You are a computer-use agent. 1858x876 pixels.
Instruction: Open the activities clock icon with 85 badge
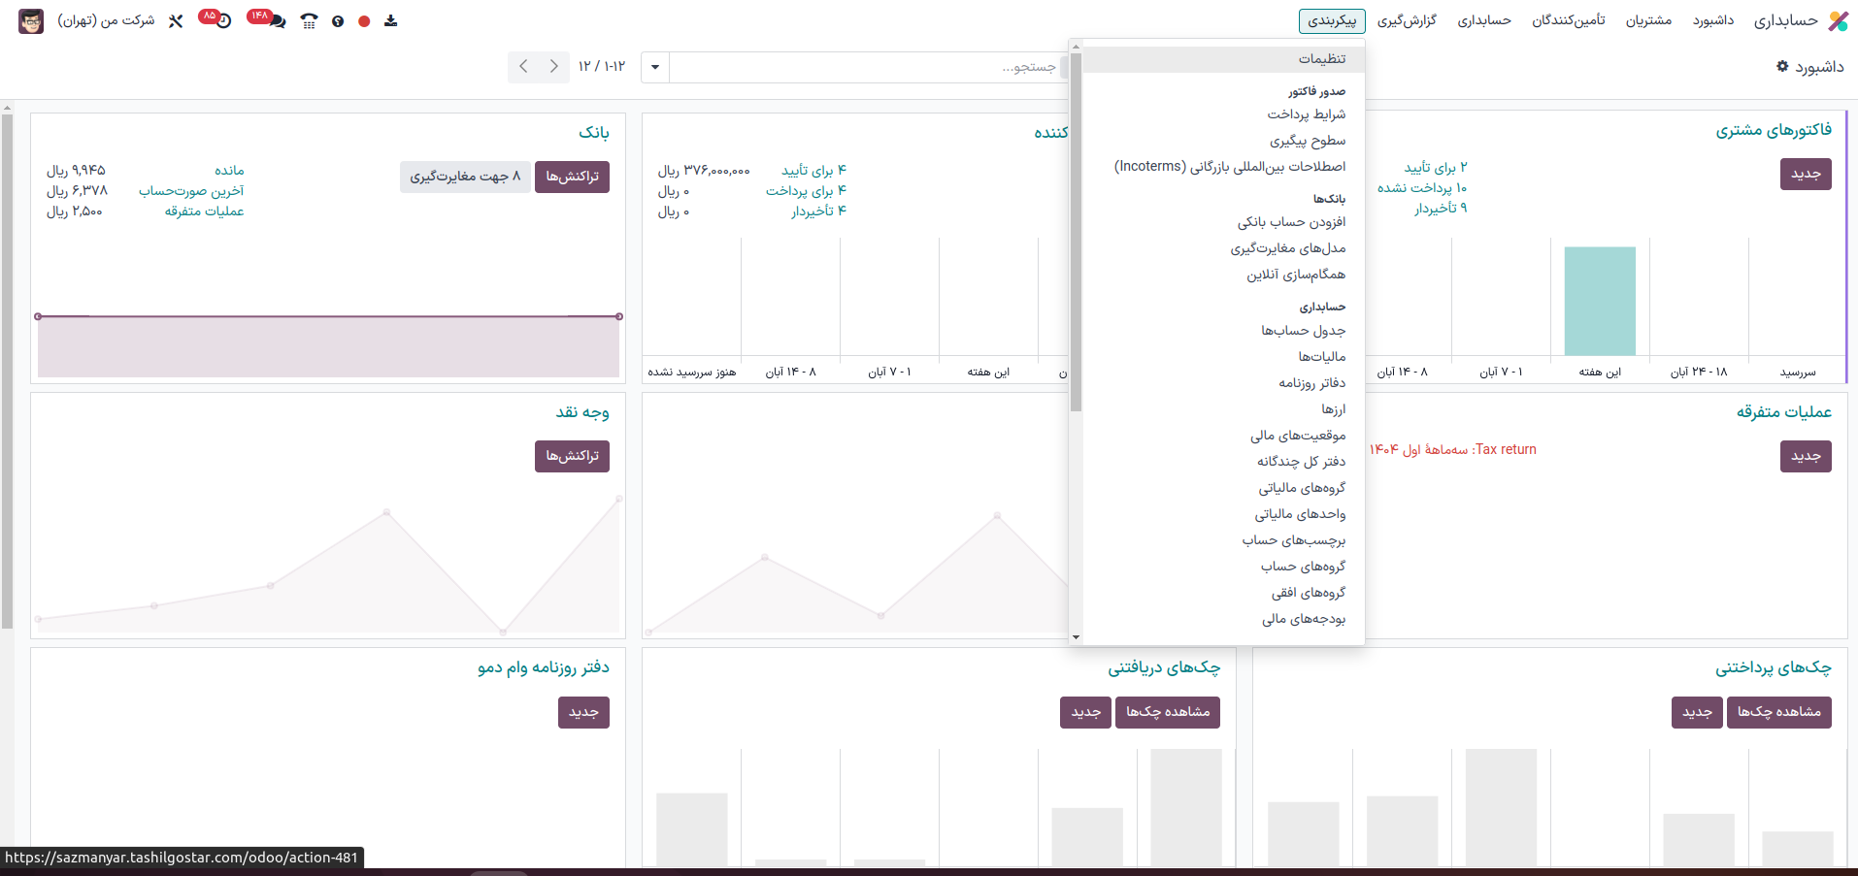click(222, 20)
